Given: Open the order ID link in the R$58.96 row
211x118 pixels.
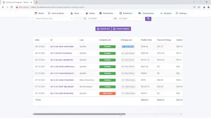Looking at the screenshot, I should pyautogui.click(x=62, y=47).
